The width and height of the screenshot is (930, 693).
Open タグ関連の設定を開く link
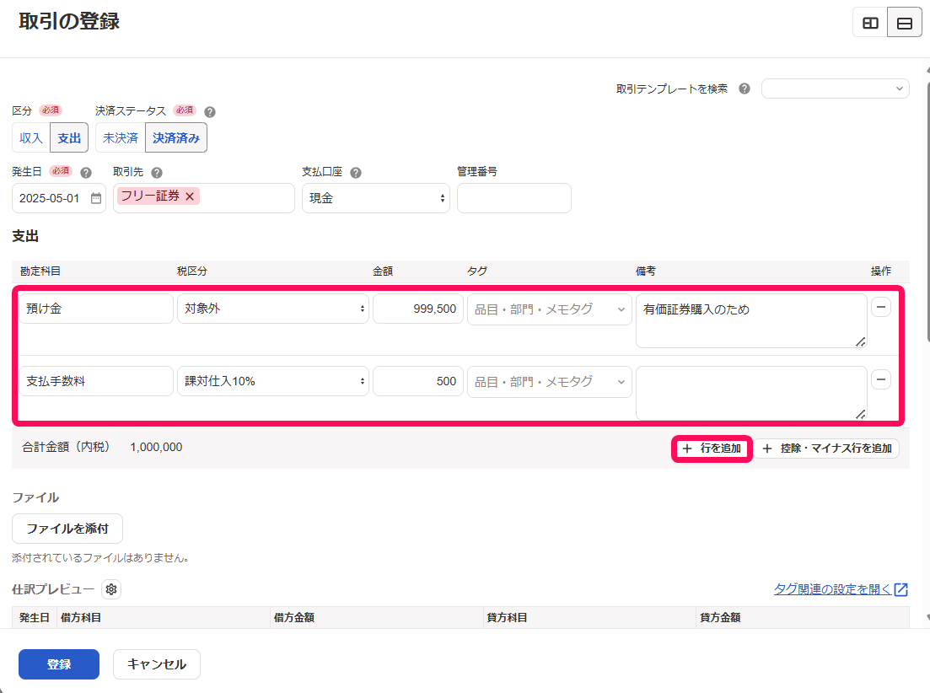[841, 589]
